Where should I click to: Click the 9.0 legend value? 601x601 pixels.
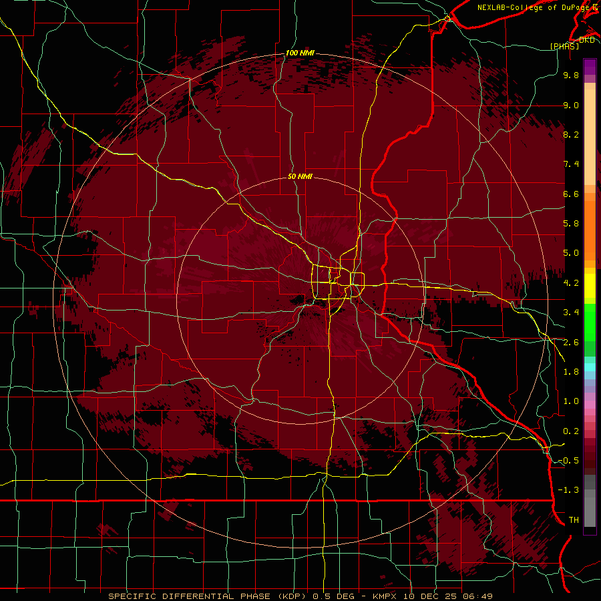coord(571,105)
